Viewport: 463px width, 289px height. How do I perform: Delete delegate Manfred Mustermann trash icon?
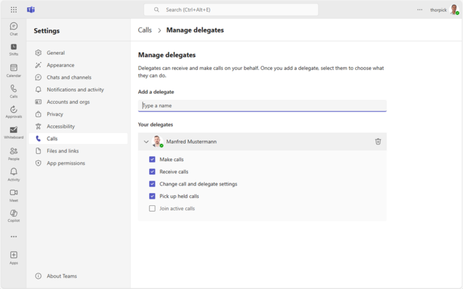pos(378,141)
